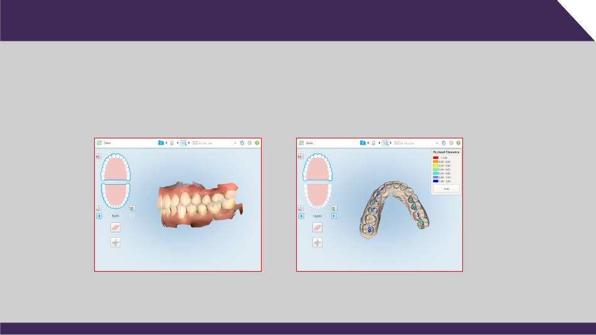Go to the previous jaw view with the left arrow in Upper-view window
Screen dimensions: 596x335
click(301, 216)
